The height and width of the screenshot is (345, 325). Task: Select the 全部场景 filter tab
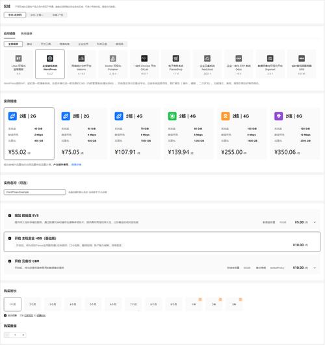[13, 44]
